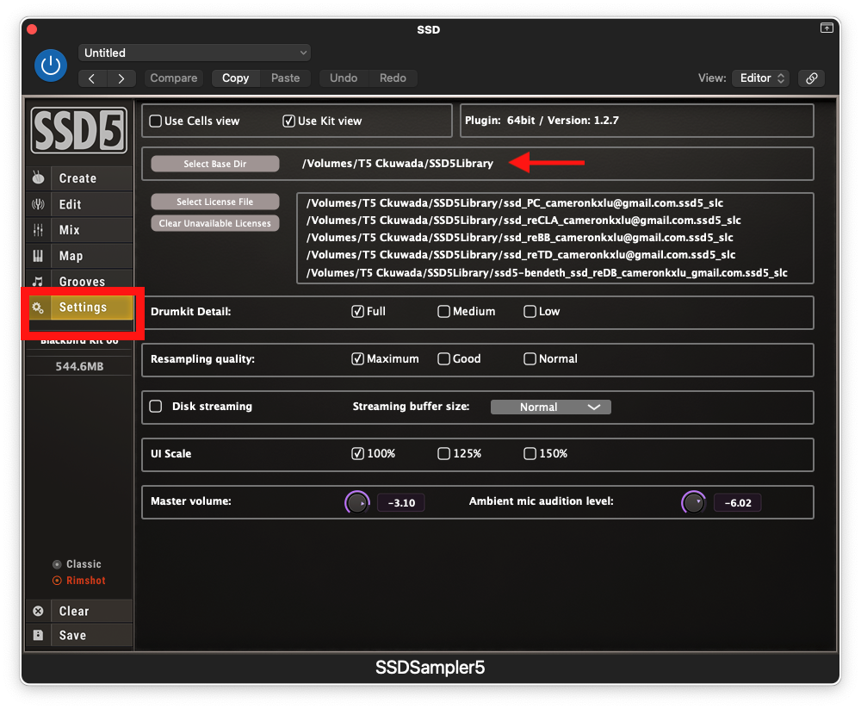Select Normal resampling quality

pos(530,359)
